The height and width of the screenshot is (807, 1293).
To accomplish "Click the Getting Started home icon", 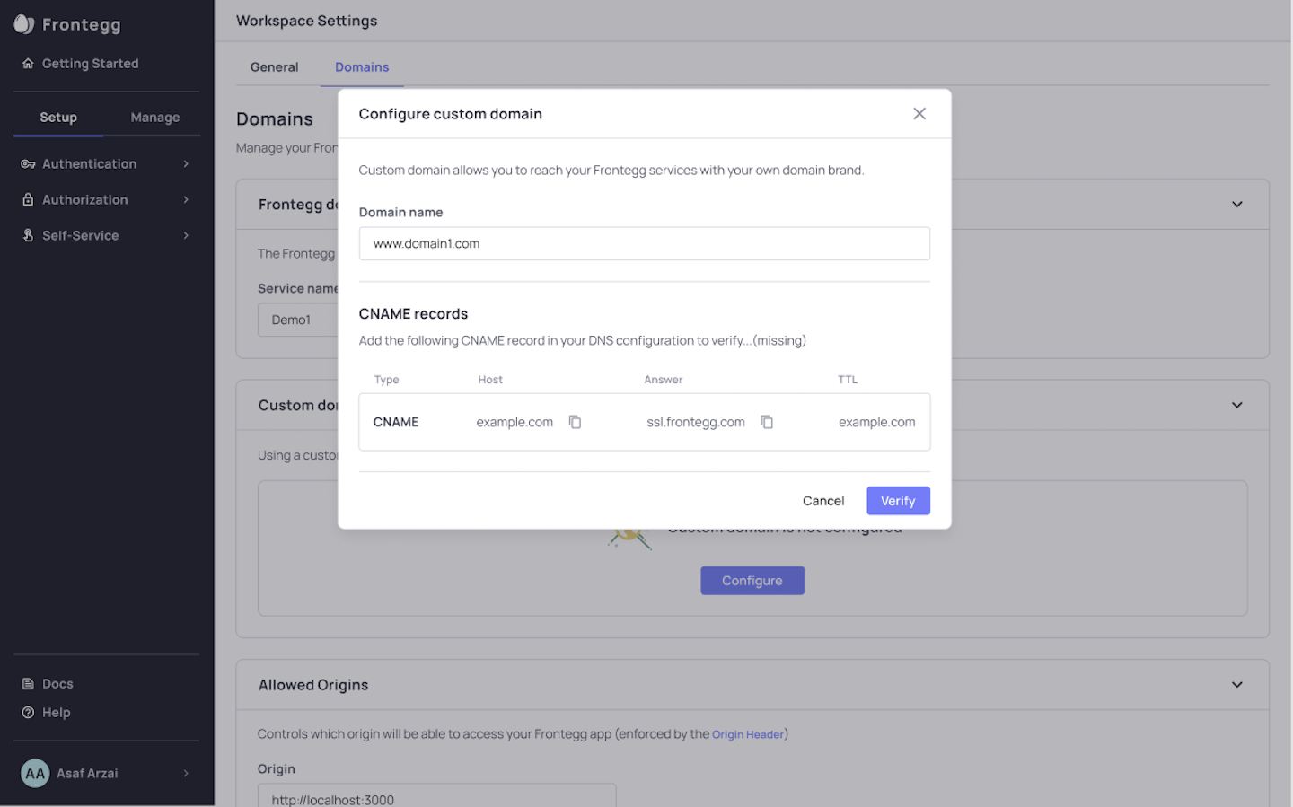I will click(x=28, y=64).
